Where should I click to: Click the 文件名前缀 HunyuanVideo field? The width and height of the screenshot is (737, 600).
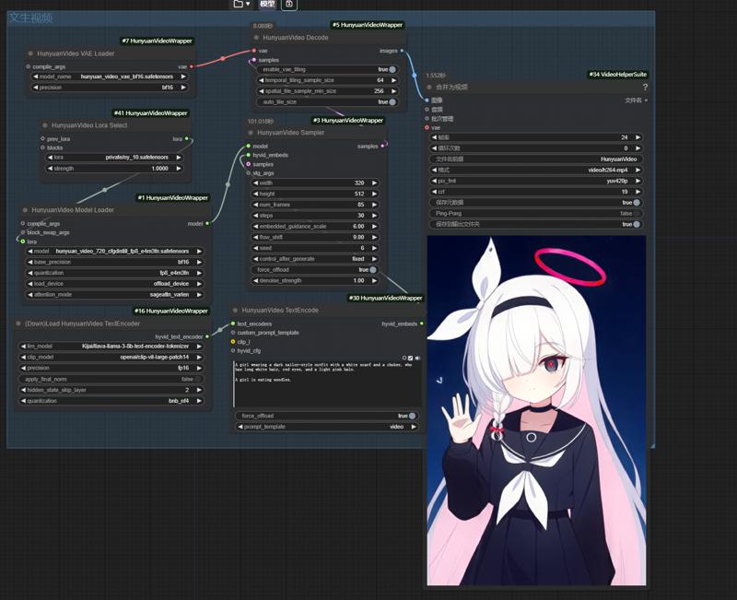tap(536, 159)
